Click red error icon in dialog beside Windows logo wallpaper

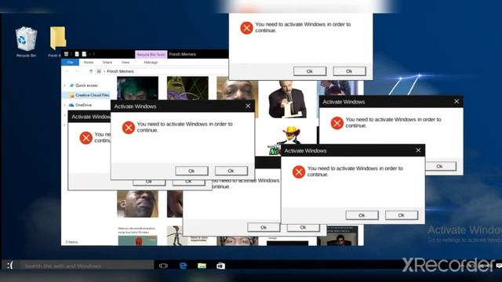[x=336, y=123]
